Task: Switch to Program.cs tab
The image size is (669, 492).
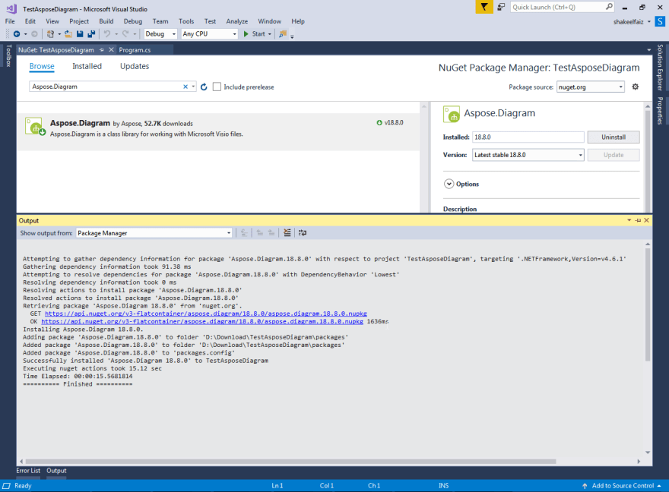Action: pyautogui.click(x=135, y=50)
